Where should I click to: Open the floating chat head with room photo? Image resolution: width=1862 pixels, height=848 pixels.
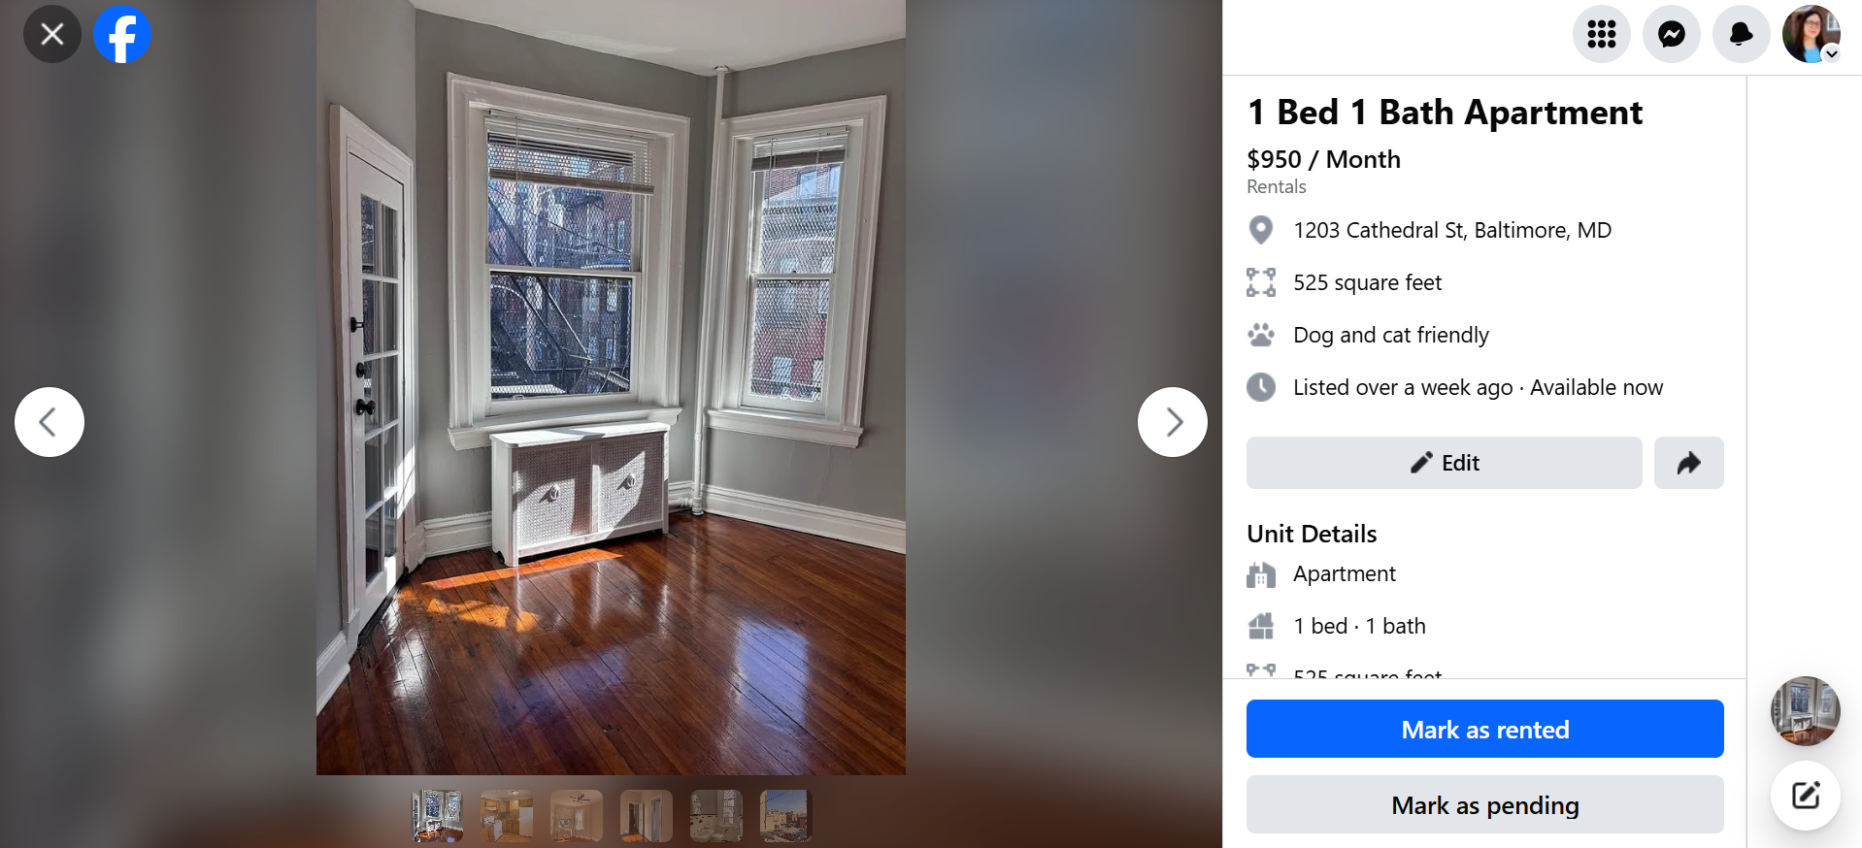1806,711
